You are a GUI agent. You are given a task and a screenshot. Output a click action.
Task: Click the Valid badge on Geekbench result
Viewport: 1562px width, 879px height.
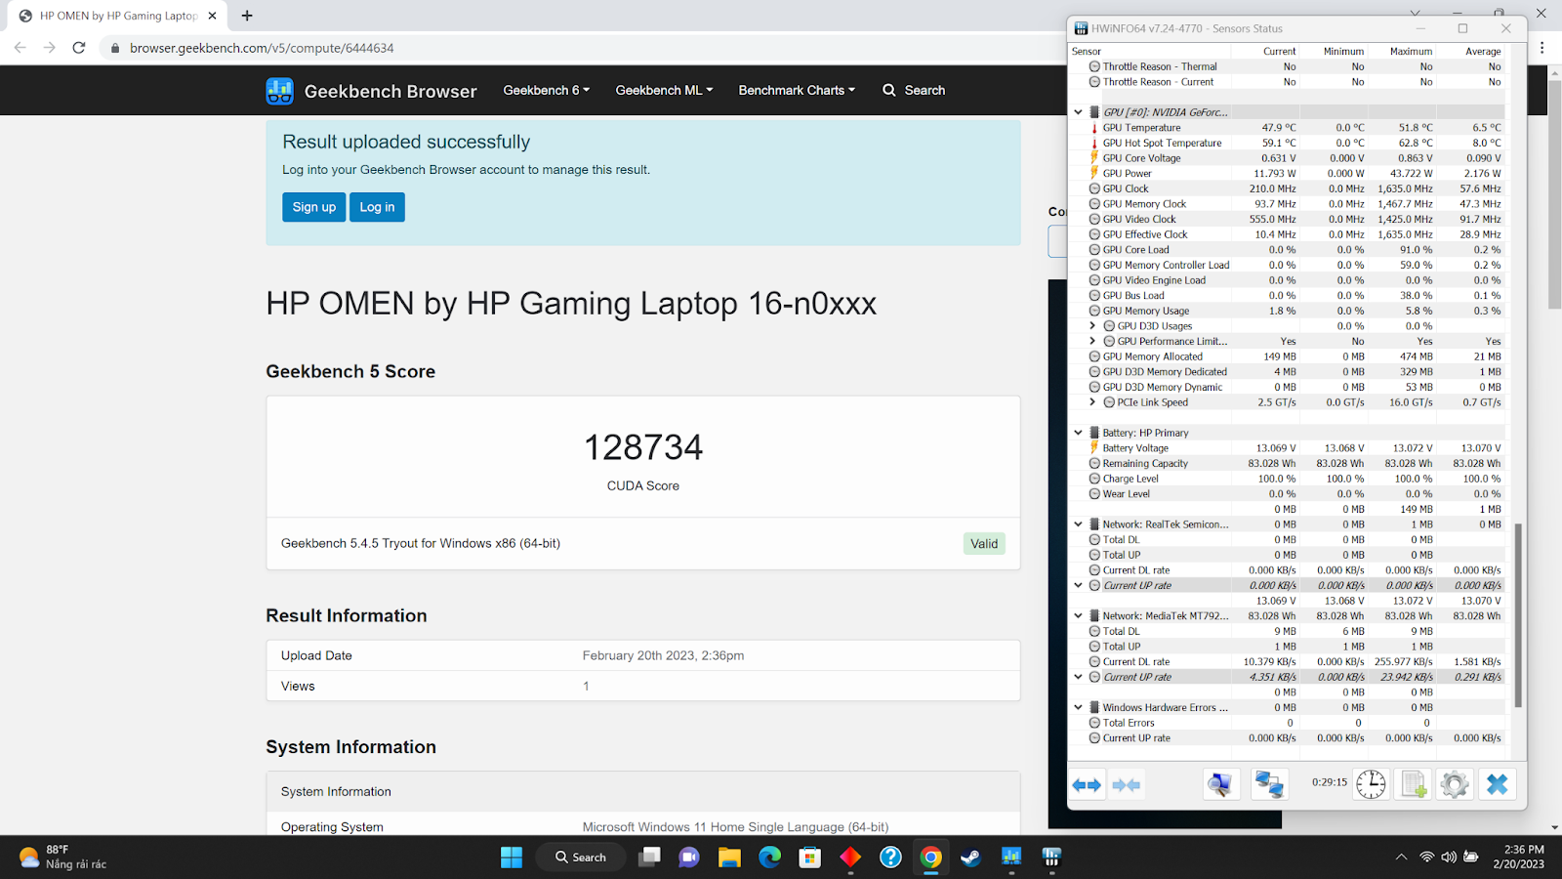click(984, 544)
